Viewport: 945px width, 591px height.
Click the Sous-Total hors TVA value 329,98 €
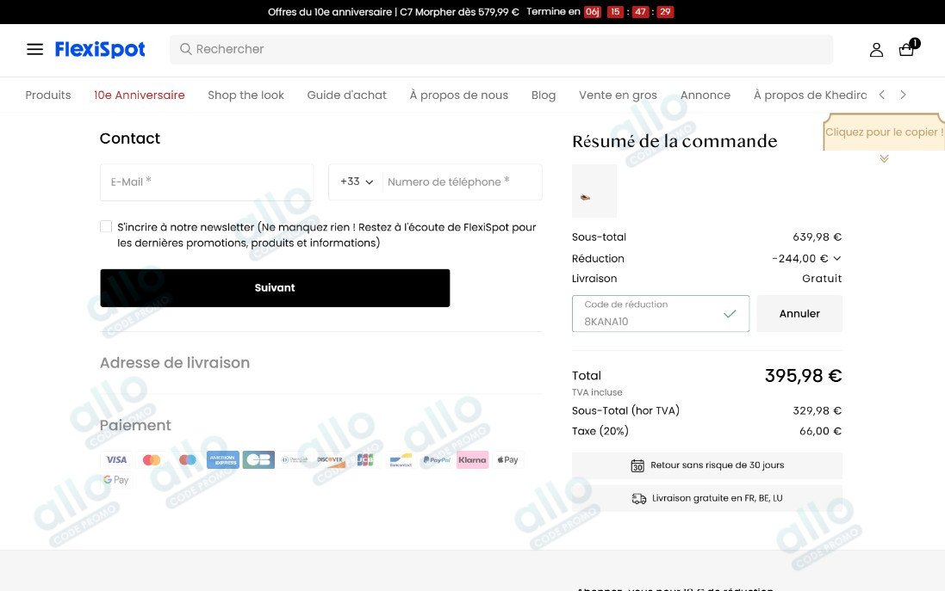818,410
